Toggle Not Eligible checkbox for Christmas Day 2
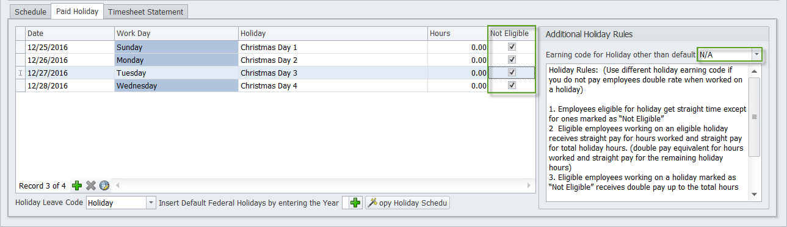787x227 pixels. tap(512, 60)
